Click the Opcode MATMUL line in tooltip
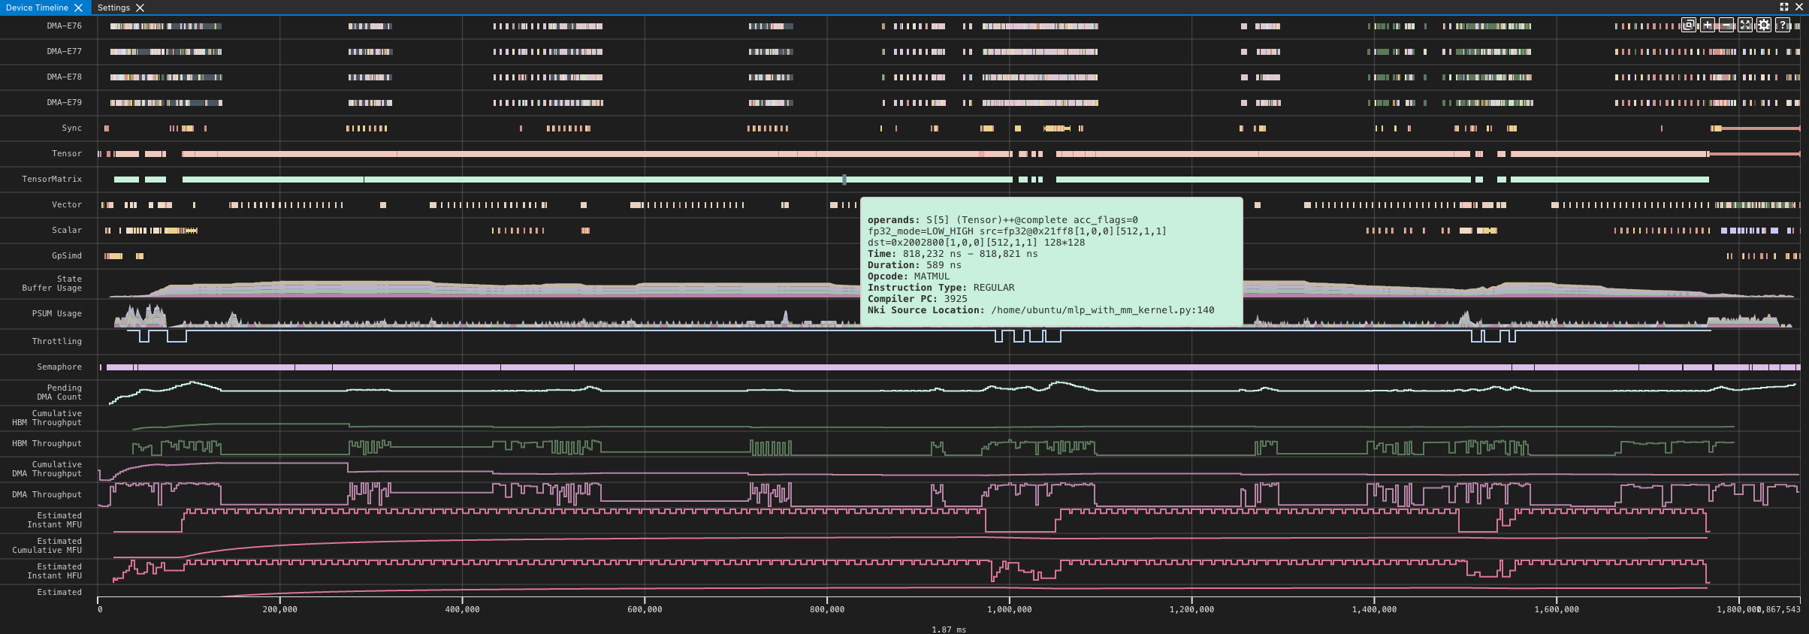Viewport: 1809px width, 634px height. (x=908, y=276)
